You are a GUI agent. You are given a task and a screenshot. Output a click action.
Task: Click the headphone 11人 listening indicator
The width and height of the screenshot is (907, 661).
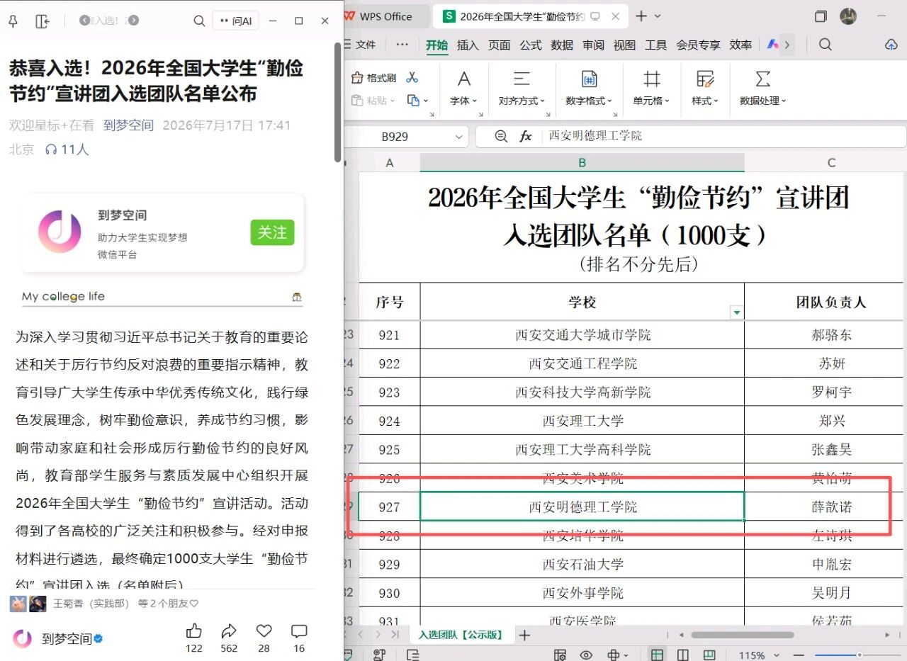click(67, 149)
